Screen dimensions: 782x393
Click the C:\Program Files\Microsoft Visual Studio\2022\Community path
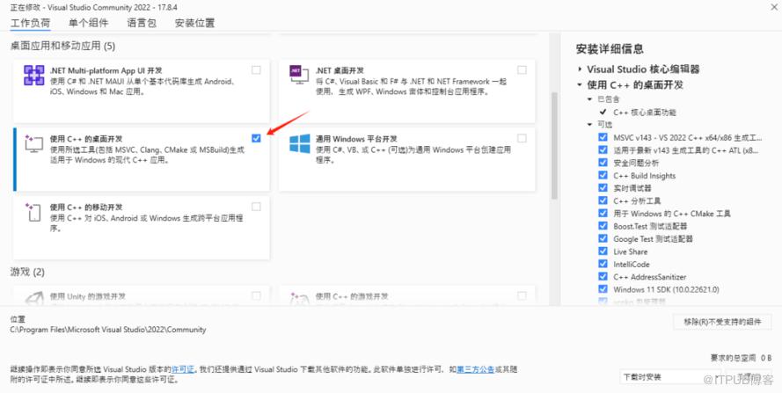(108, 330)
